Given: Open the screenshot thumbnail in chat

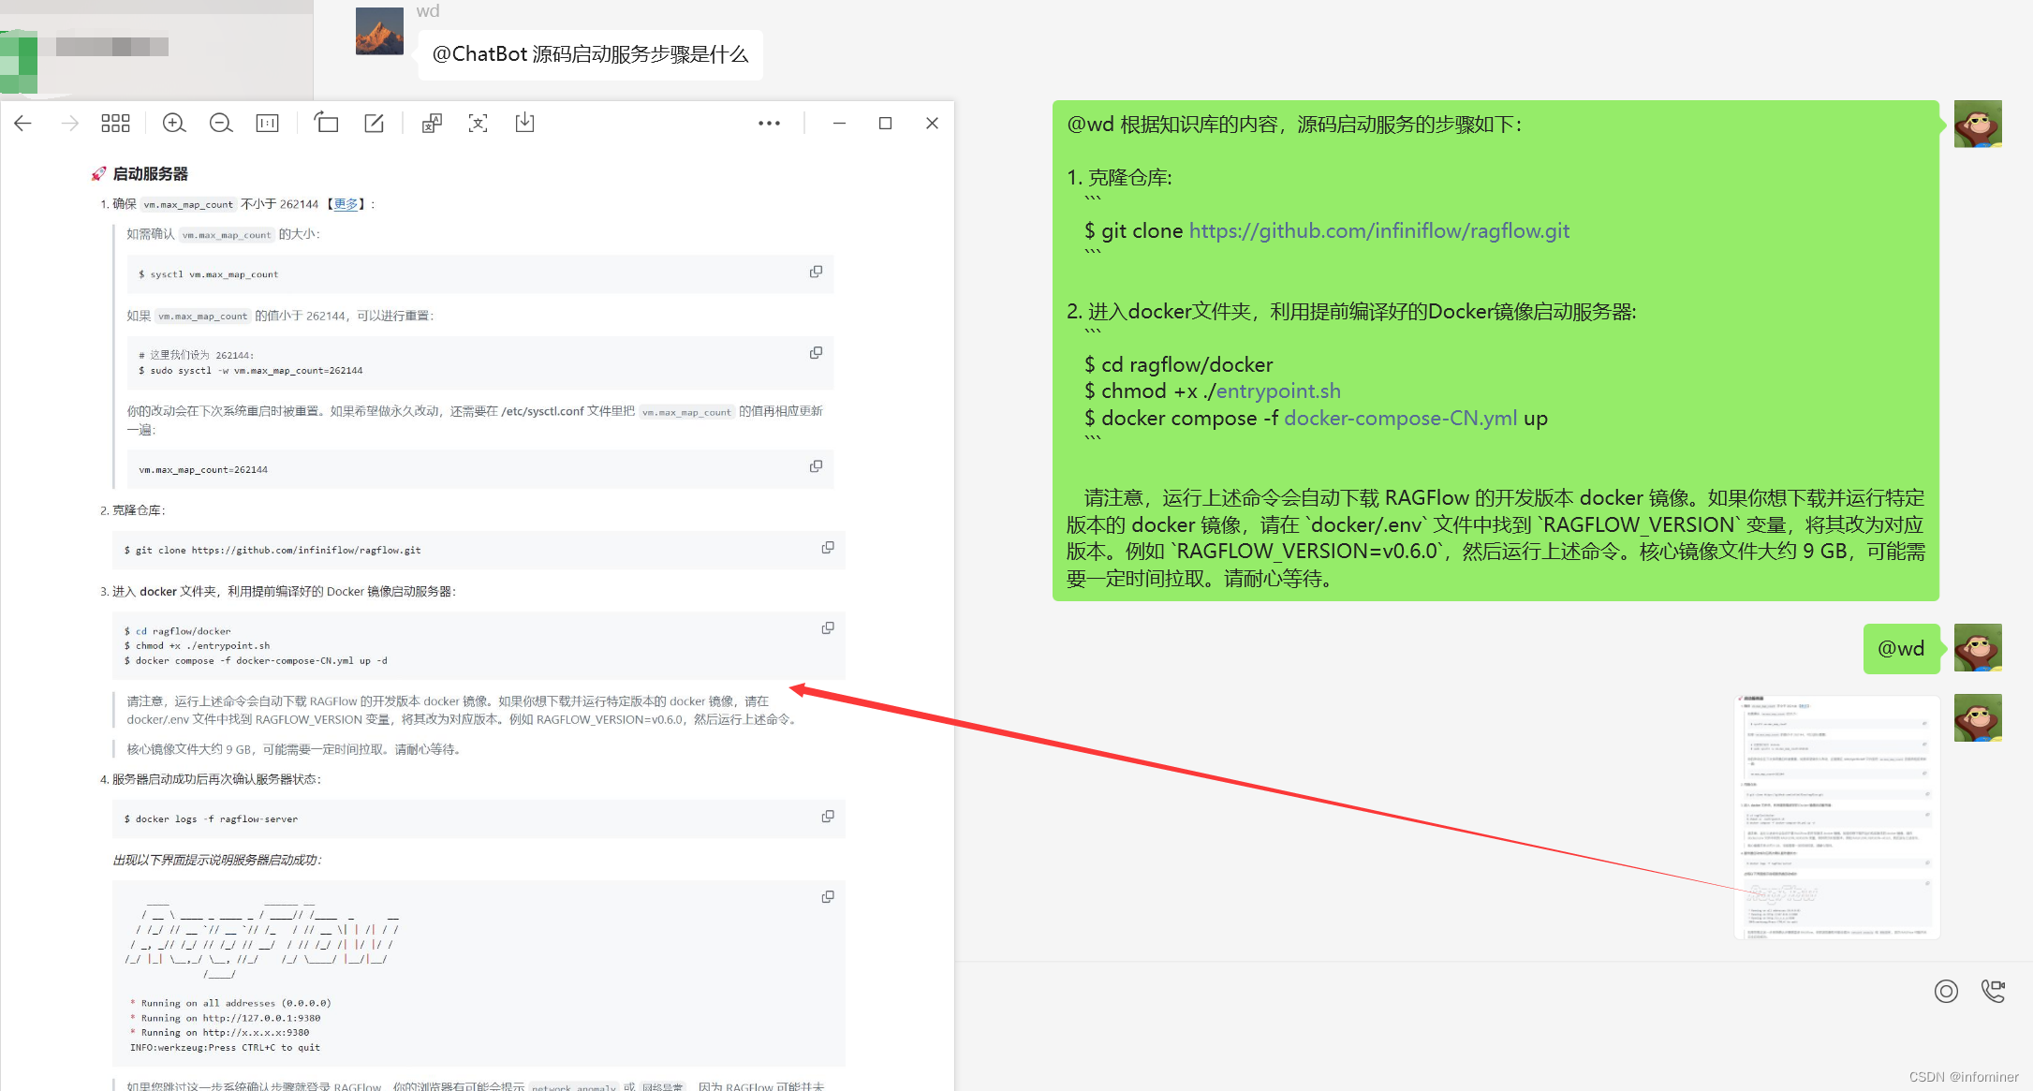Looking at the screenshot, I should coord(1836,817).
